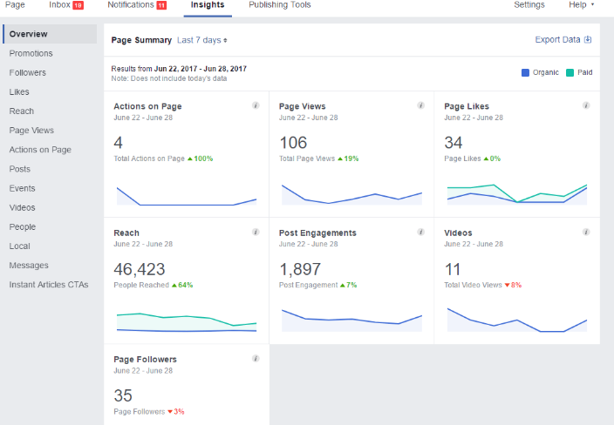614x425 pixels.
Task: Open the Page Followers card title
Action: click(146, 360)
